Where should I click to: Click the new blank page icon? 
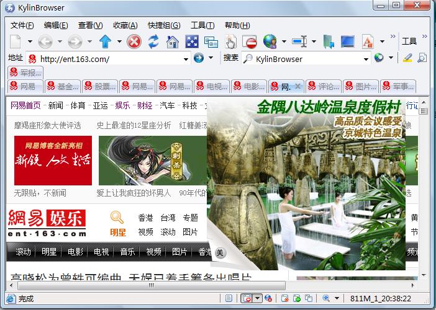tap(16, 42)
